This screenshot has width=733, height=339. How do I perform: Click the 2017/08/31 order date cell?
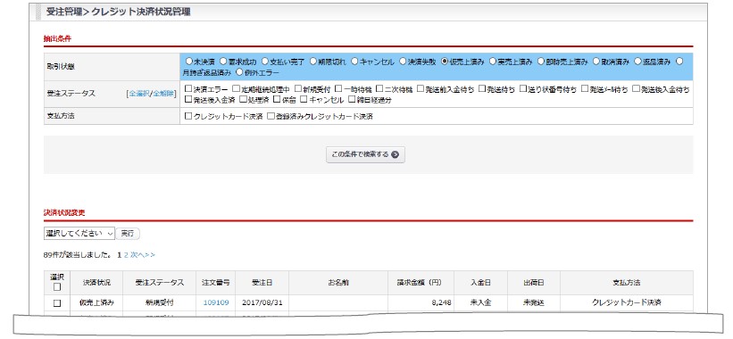pyautogui.click(x=262, y=302)
